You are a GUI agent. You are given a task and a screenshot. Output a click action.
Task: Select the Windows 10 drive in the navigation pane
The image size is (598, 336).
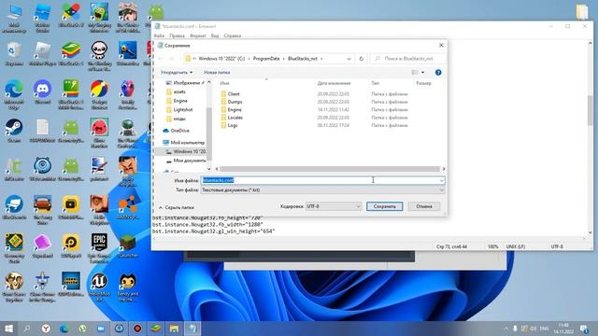click(189, 151)
